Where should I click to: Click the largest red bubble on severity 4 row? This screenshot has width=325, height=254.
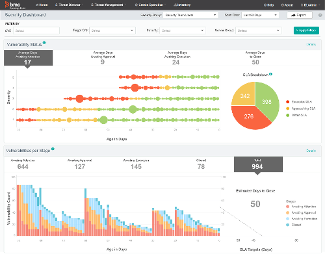click(135, 88)
